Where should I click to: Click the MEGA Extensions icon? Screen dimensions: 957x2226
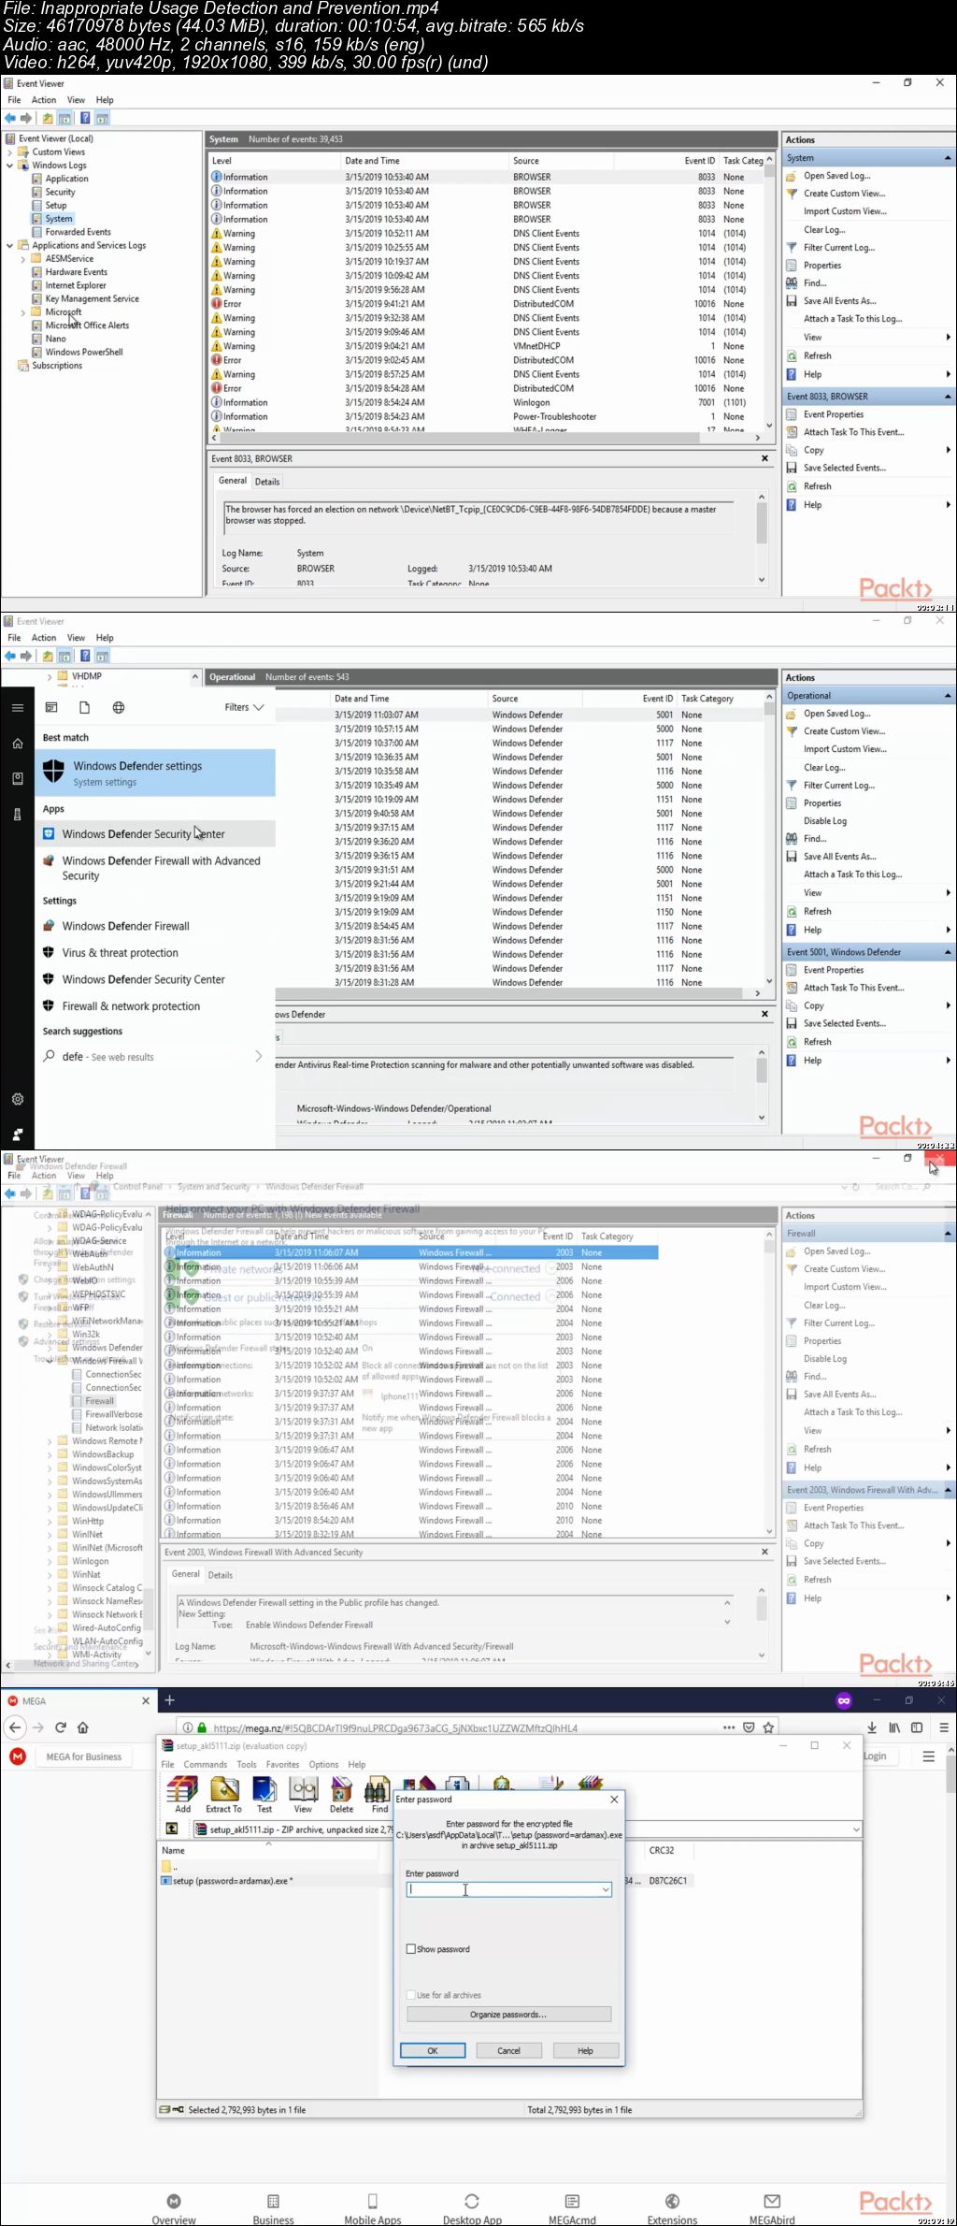click(x=672, y=2202)
